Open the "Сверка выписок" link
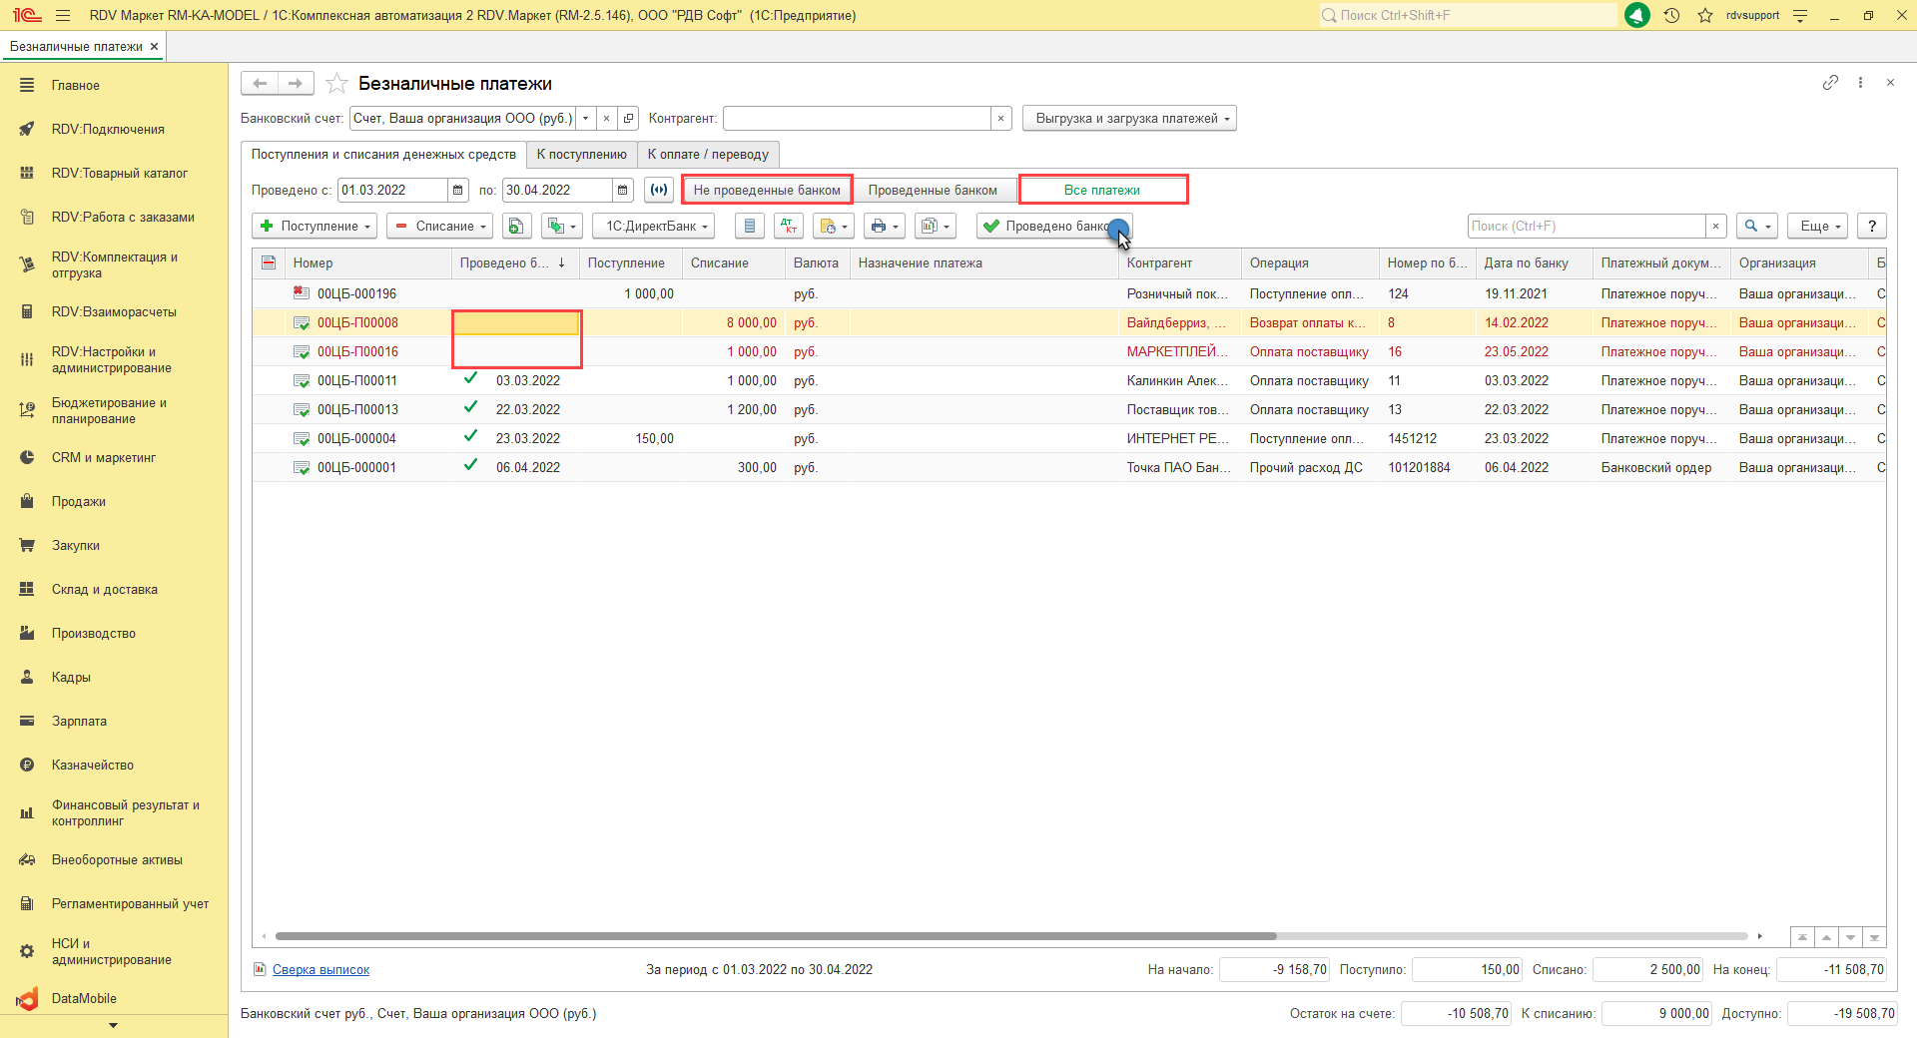The height and width of the screenshot is (1038, 1917). coord(320,970)
